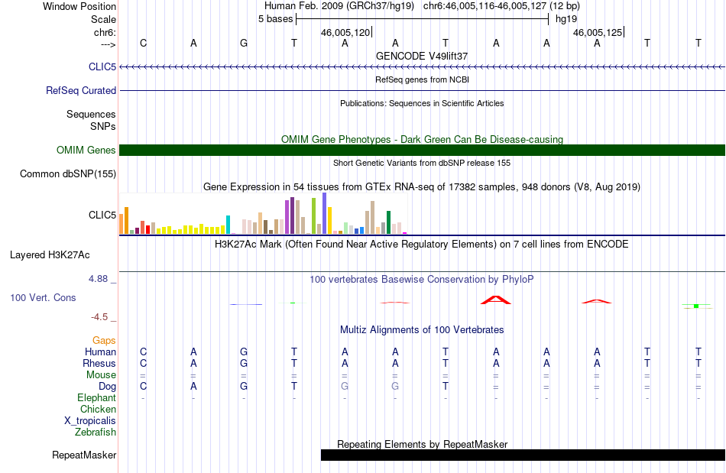Click the RefSeq Curated gene line

(x=422, y=90)
